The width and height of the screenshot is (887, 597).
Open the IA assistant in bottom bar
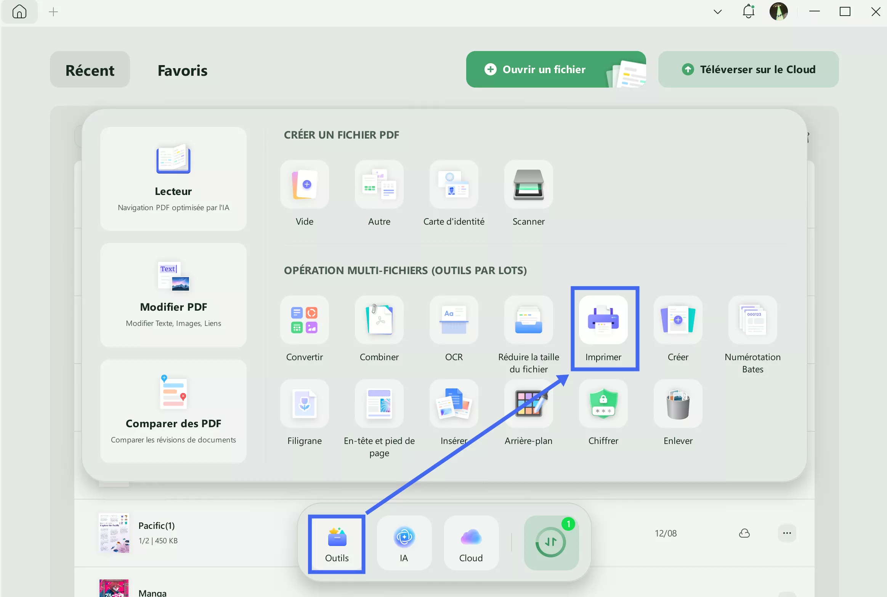[404, 543]
